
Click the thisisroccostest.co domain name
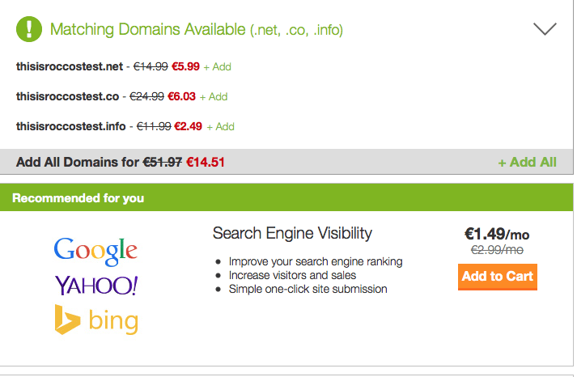(x=68, y=96)
